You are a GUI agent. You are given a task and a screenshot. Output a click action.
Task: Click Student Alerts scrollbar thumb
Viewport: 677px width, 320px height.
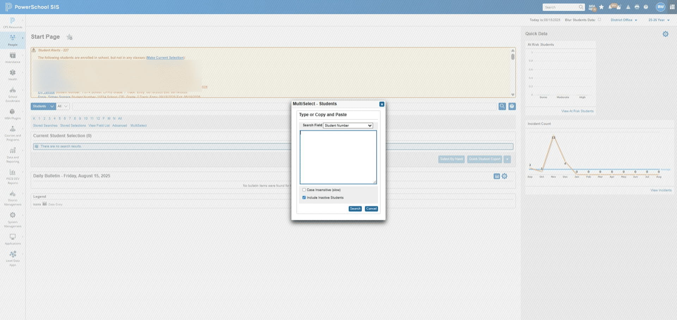tap(513, 57)
